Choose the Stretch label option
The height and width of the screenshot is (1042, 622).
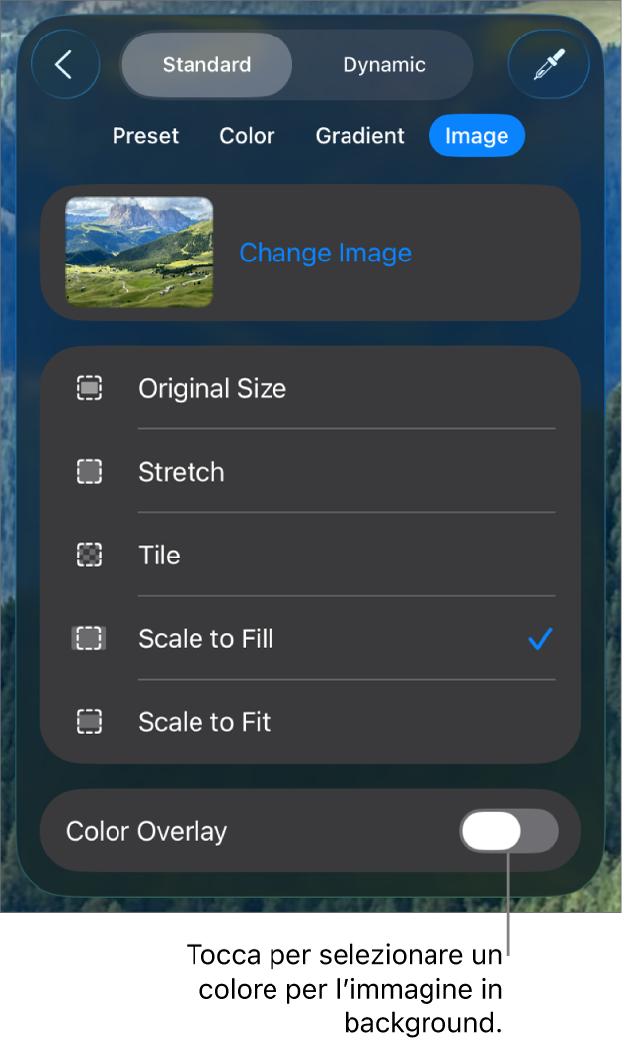pyautogui.click(x=182, y=472)
